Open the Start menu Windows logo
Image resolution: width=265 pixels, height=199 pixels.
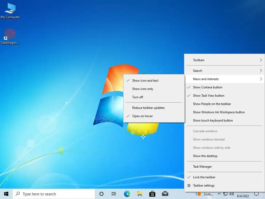pos(6,194)
